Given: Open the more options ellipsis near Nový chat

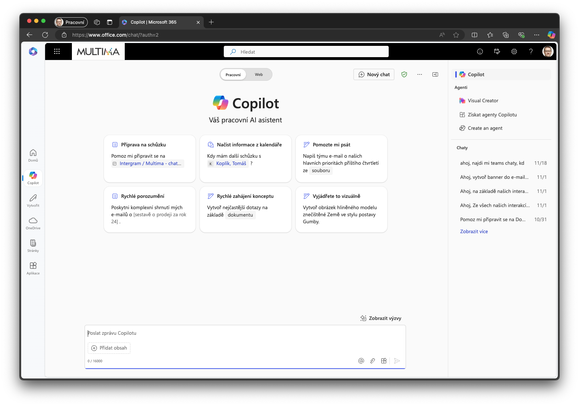Looking at the screenshot, I should coord(420,74).
